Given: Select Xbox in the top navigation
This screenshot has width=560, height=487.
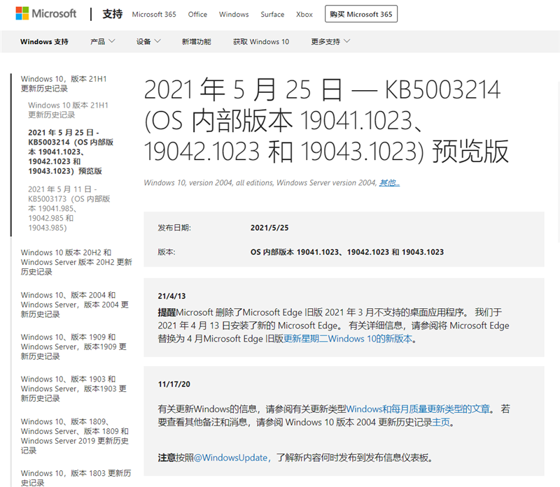Looking at the screenshot, I should pos(304,15).
